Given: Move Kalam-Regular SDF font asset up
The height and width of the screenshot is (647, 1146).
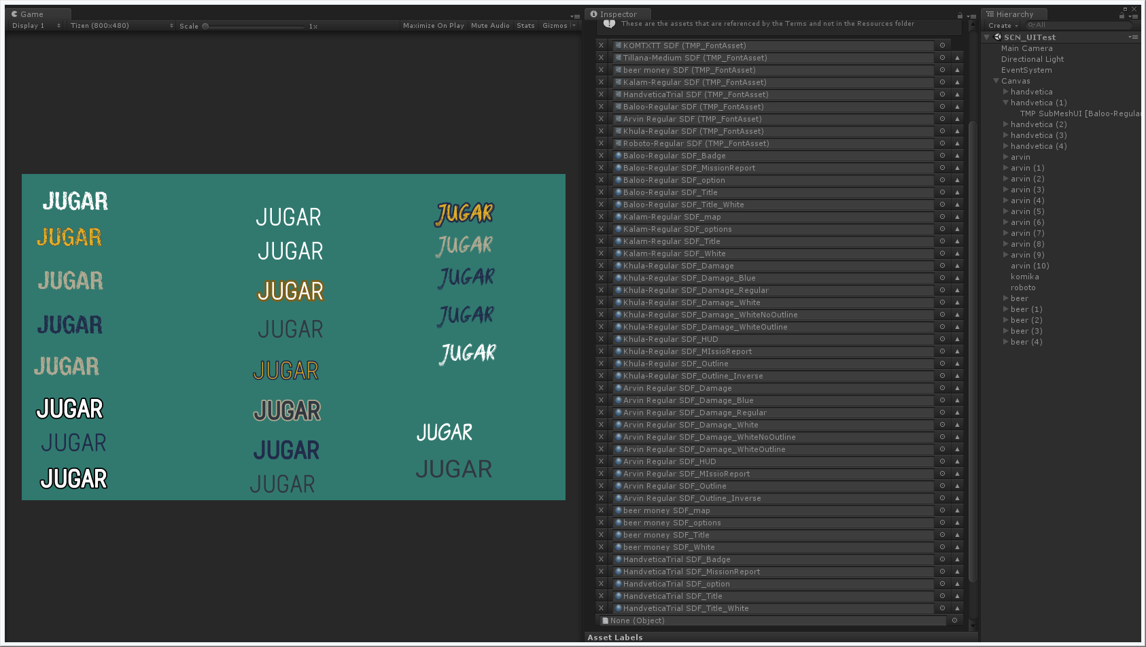Looking at the screenshot, I should tap(957, 82).
